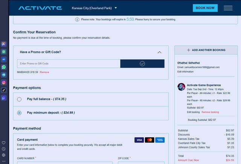Click the Johnson County Sales Tax $1.23 amount
The width and height of the screenshot is (241, 164).
tap(230, 147)
